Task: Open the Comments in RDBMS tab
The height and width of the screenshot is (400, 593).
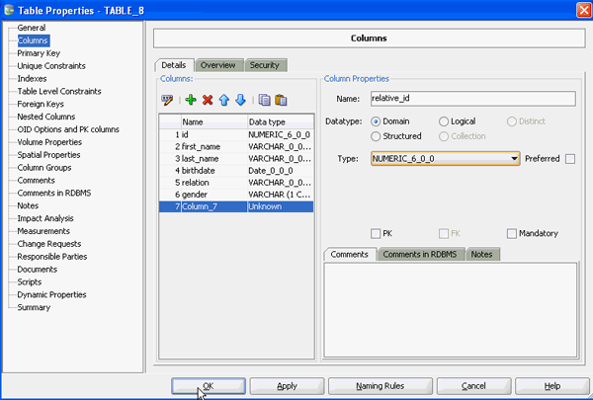Action: pyautogui.click(x=421, y=254)
